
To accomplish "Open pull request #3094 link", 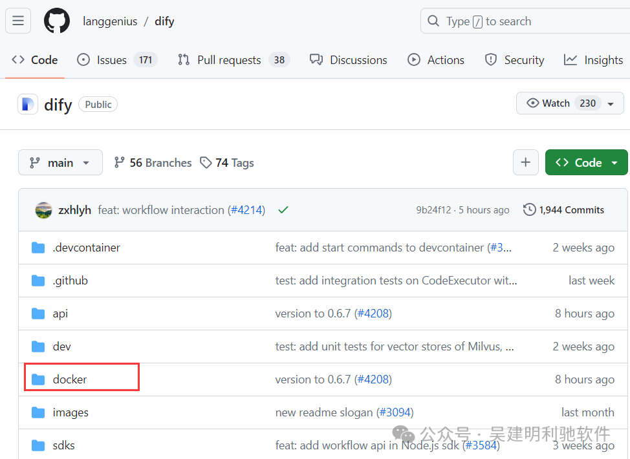I will pos(395,412).
